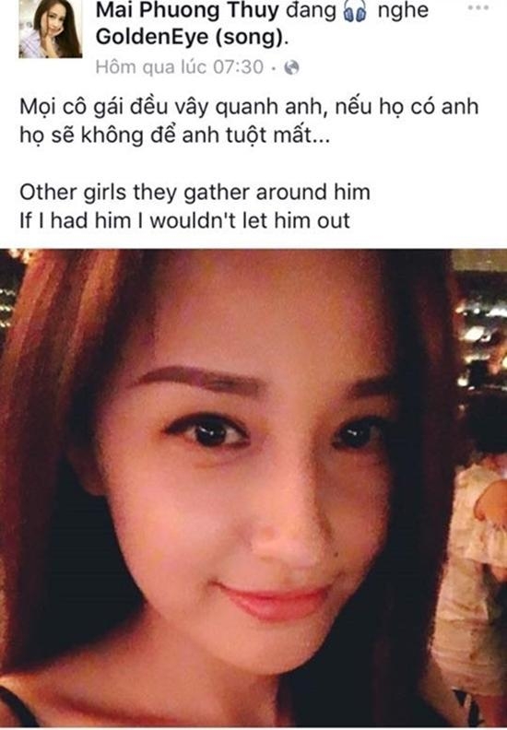Viewport: 507px width, 730px height.
Task: Open the GoldenEye (song) link
Action: (x=190, y=38)
